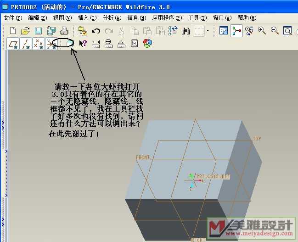Viewport: 298px width, 242px height.
Task: Toggle datum planes display
Action: 13,44
